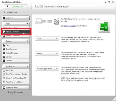The width and height of the screenshot is (116, 101).
Task: Expand the Editors button arrow in main panel
Action: coord(57,54)
